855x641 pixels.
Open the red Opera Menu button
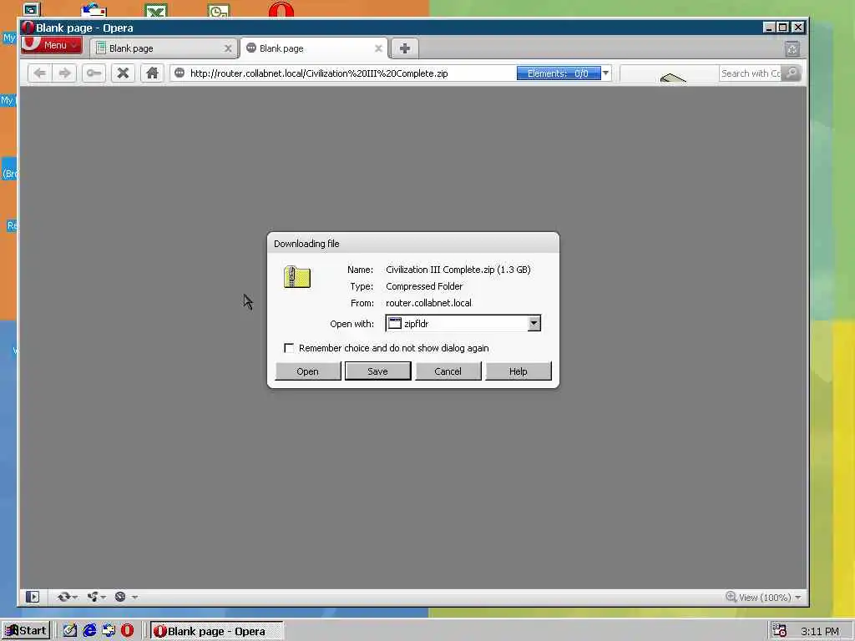[52, 45]
